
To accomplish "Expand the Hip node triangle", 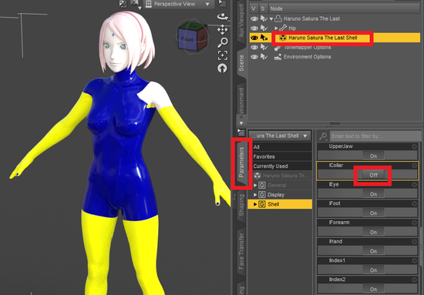I will (276, 28).
